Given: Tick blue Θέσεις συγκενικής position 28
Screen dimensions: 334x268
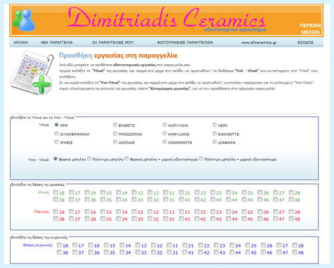Looking at the screenshot, I should (295, 245).
